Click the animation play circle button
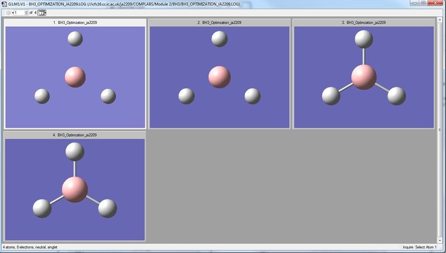Viewport: 446px width, 253px height. pos(8,12)
